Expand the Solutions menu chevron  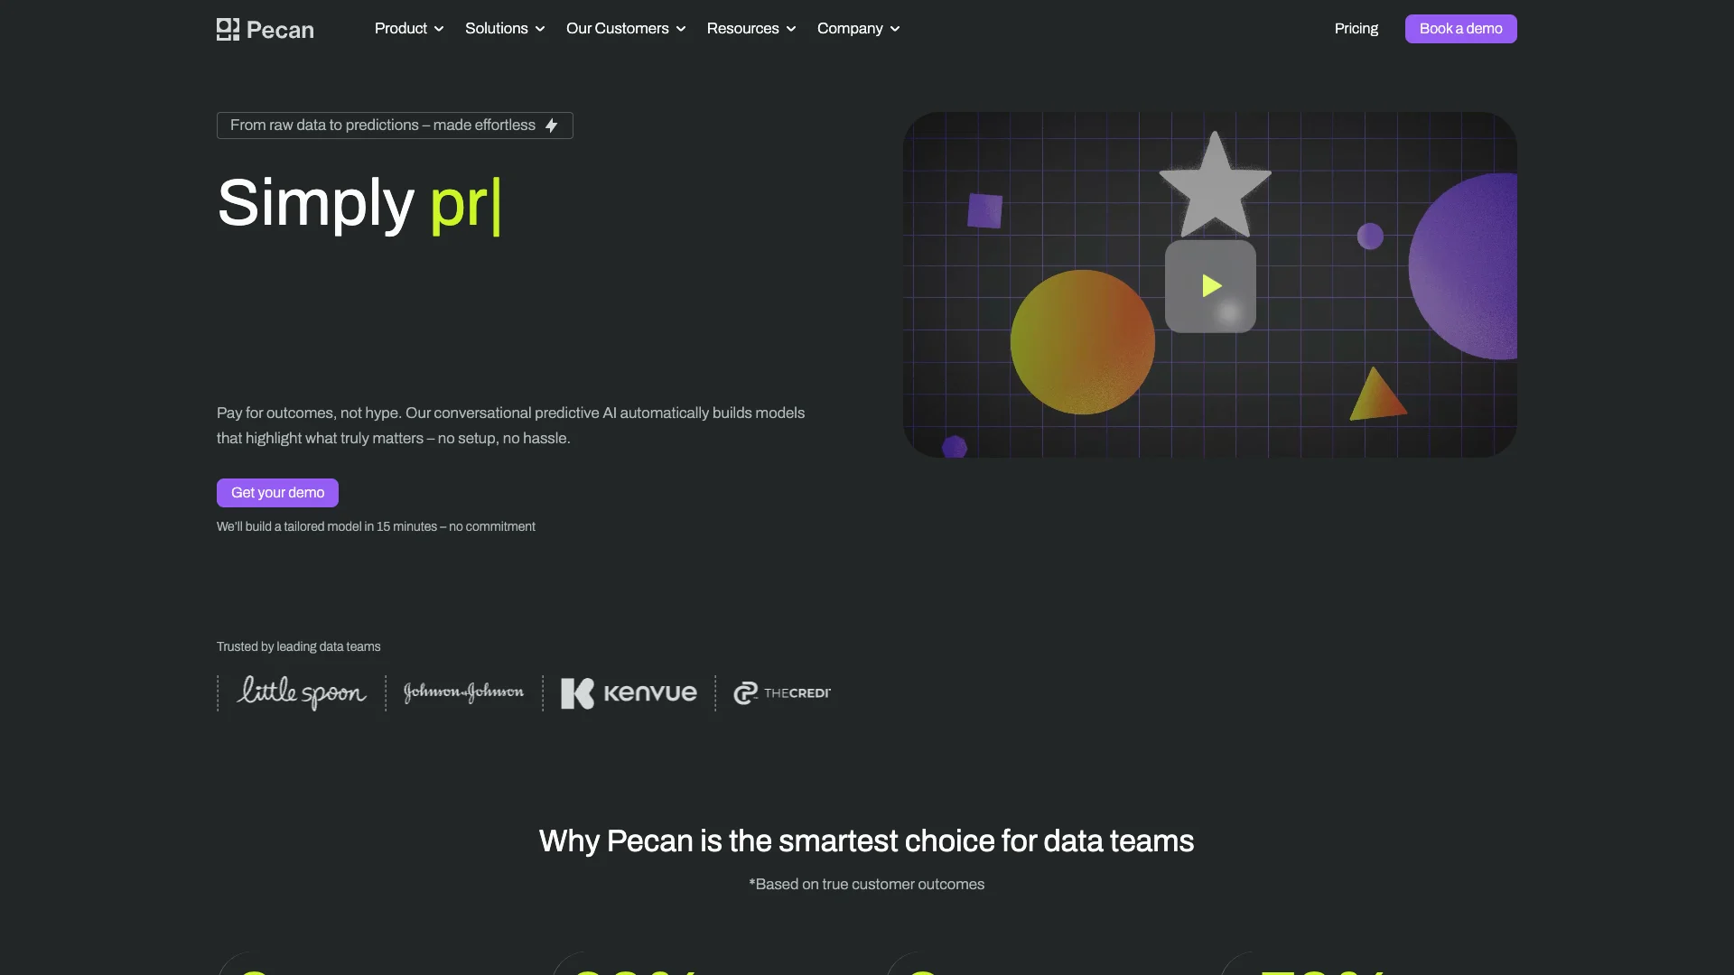click(540, 29)
